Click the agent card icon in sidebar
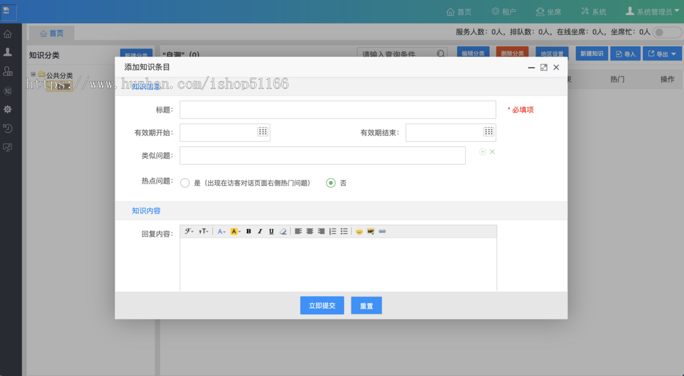684x376 pixels. pos(8,71)
